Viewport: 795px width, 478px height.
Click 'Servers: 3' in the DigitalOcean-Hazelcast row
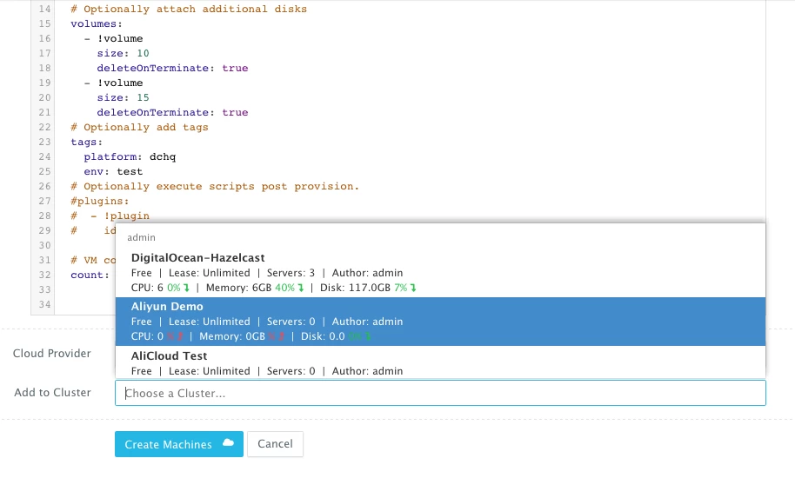coord(291,273)
